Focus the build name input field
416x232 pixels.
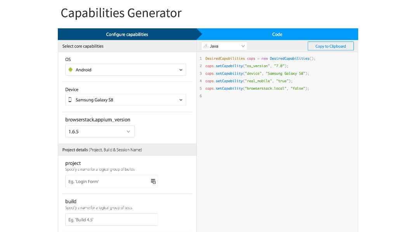111,220
